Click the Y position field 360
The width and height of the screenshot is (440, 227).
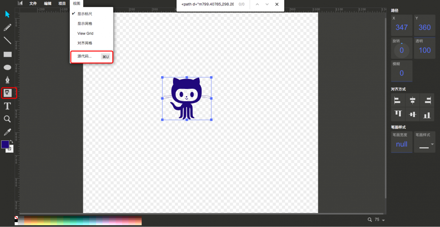pyautogui.click(x=425, y=25)
